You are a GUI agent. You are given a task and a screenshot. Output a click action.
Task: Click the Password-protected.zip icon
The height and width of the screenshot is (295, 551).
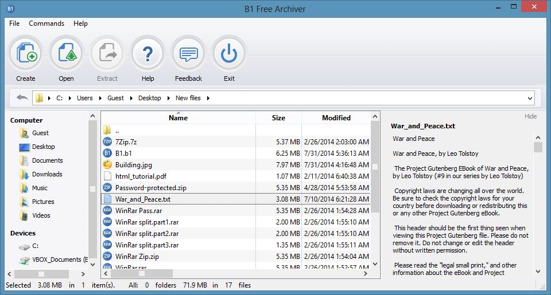click(x=107, y=188)
